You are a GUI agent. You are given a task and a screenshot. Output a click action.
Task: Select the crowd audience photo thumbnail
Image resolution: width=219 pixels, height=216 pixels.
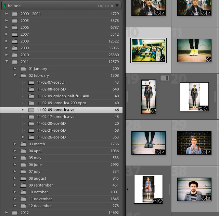(149, 50)
